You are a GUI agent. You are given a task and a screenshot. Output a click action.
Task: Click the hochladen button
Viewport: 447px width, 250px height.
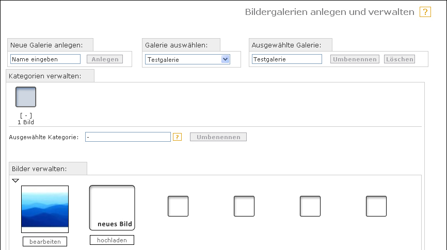tap(112, 240)
